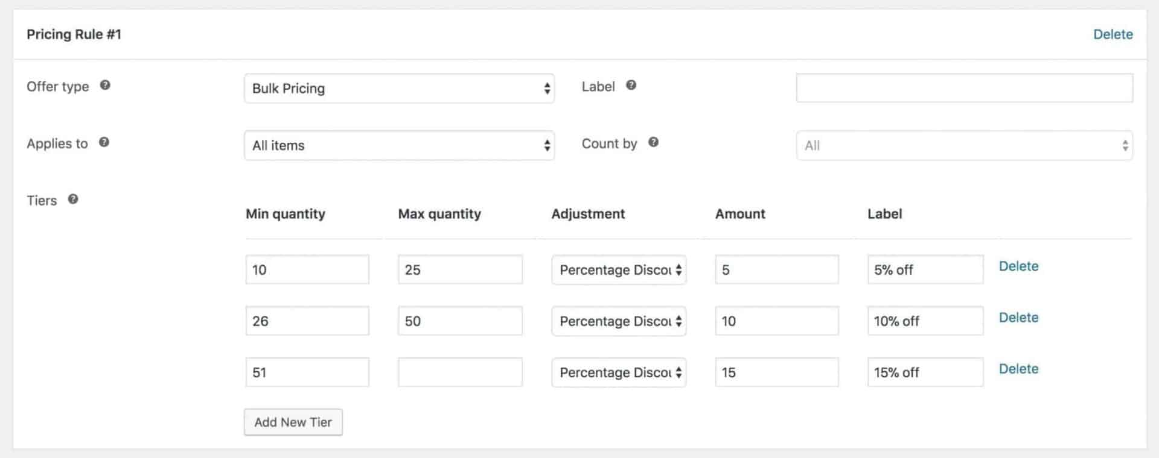Click the help icon next to Applies to
The image size is (1159, 458).
[x=104, y=142]
